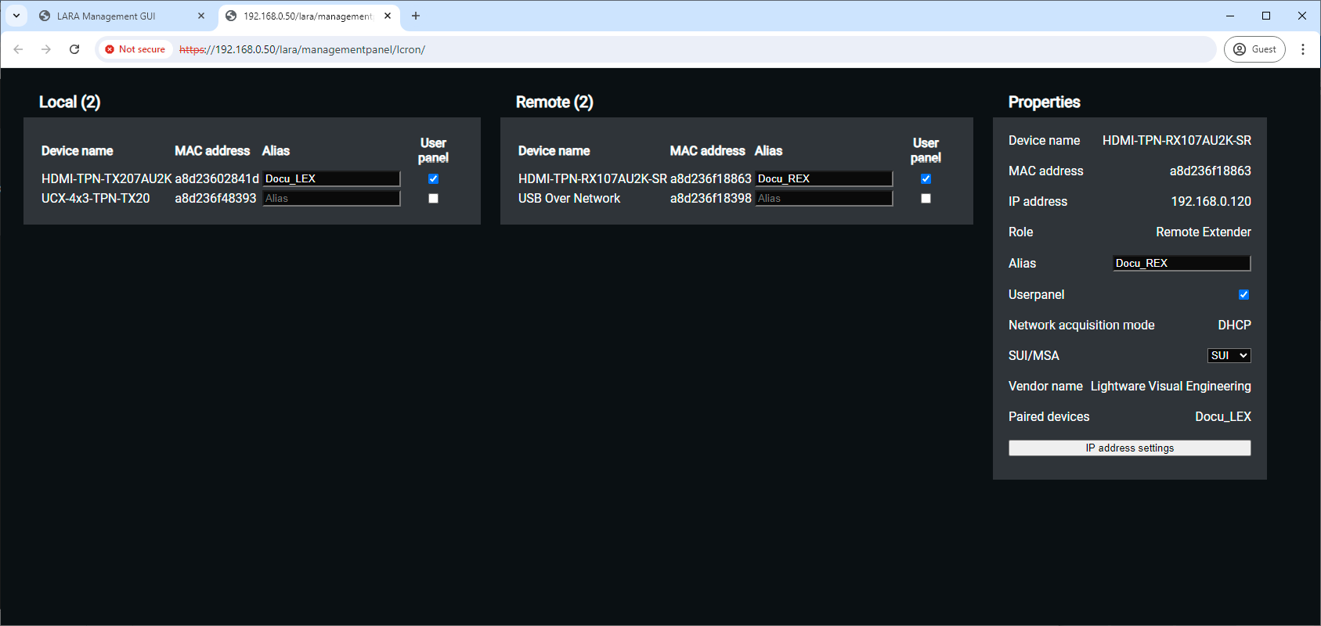Enable User panel for UCX-4x3-TPN-TX20
The image size is (1321, 626).
433,199
